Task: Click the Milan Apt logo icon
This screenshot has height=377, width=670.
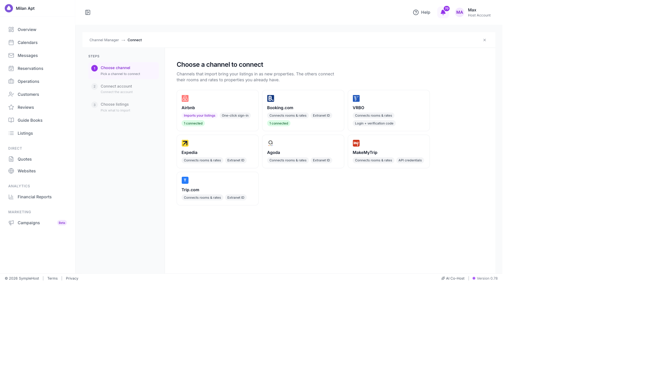Action: (9, 8)
